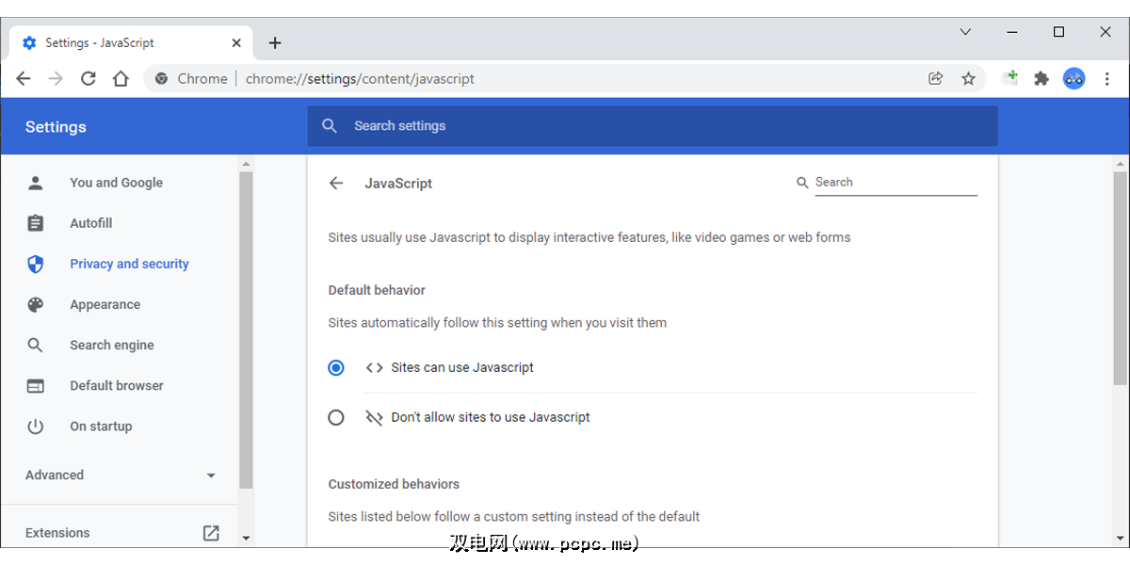
Task: Bookmark this page with the star icon
Action: [968, 79]
